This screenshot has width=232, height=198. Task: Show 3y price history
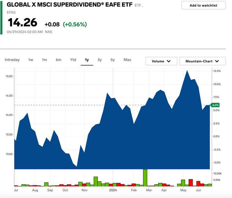click(99, 60)
